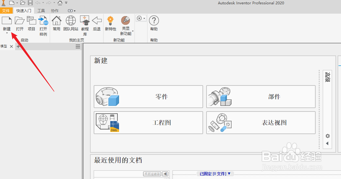Click the 新功能 panel label
The height and width of the screenshot is (179, 341).
(x=119, y=40)
